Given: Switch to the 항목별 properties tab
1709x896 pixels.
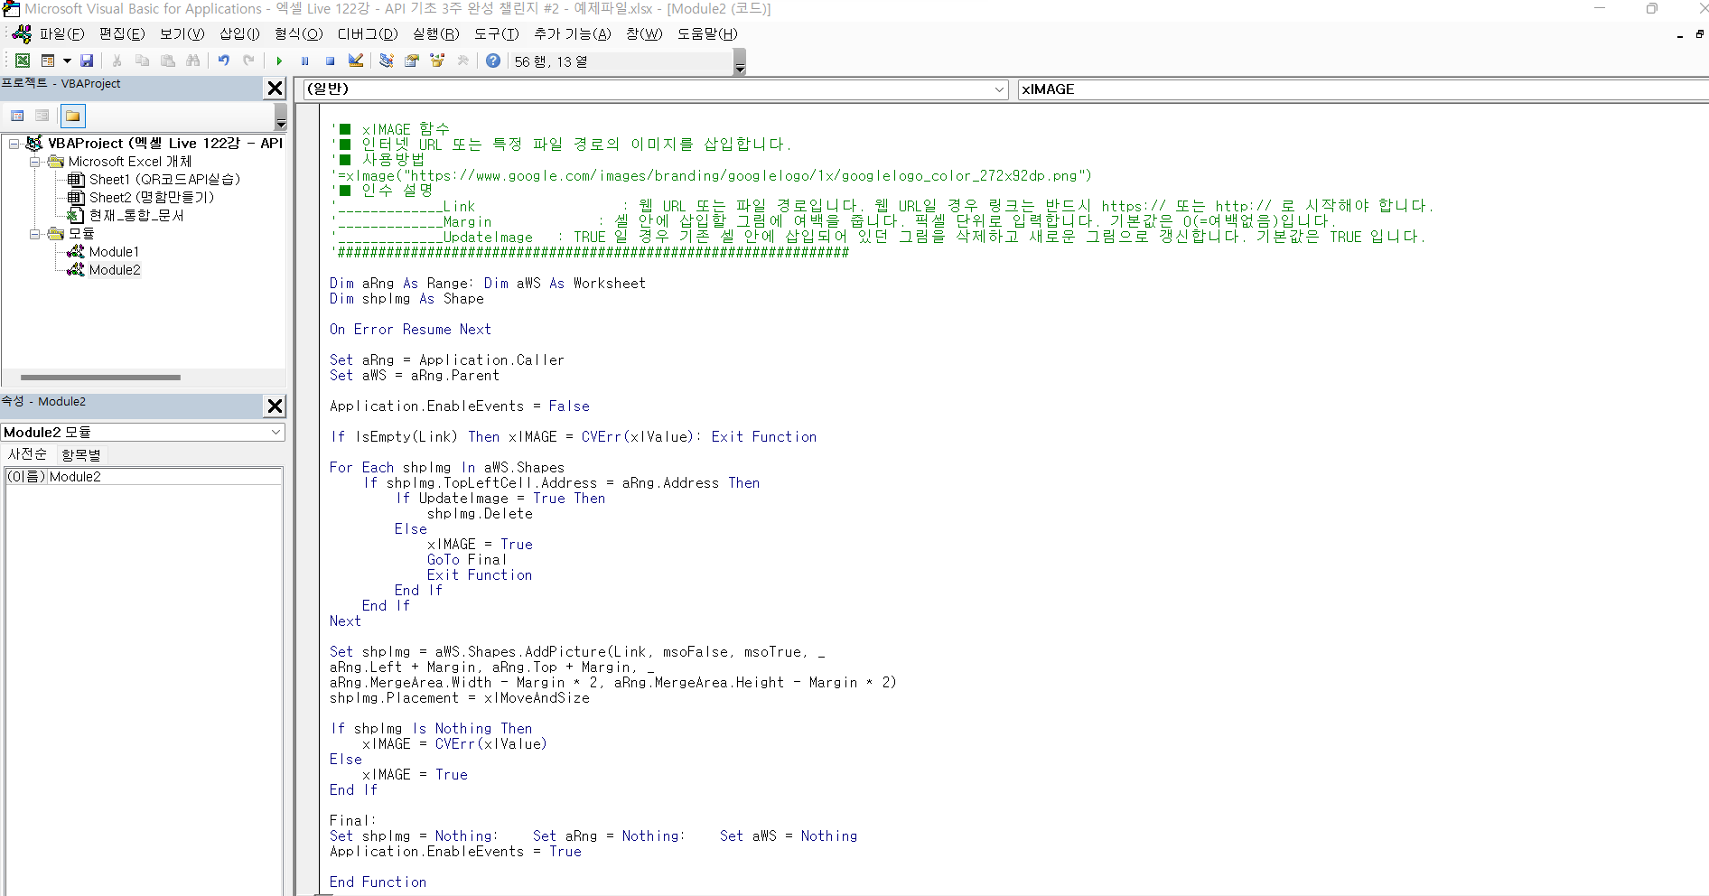Looking at the screenshot, I should 81,454.
